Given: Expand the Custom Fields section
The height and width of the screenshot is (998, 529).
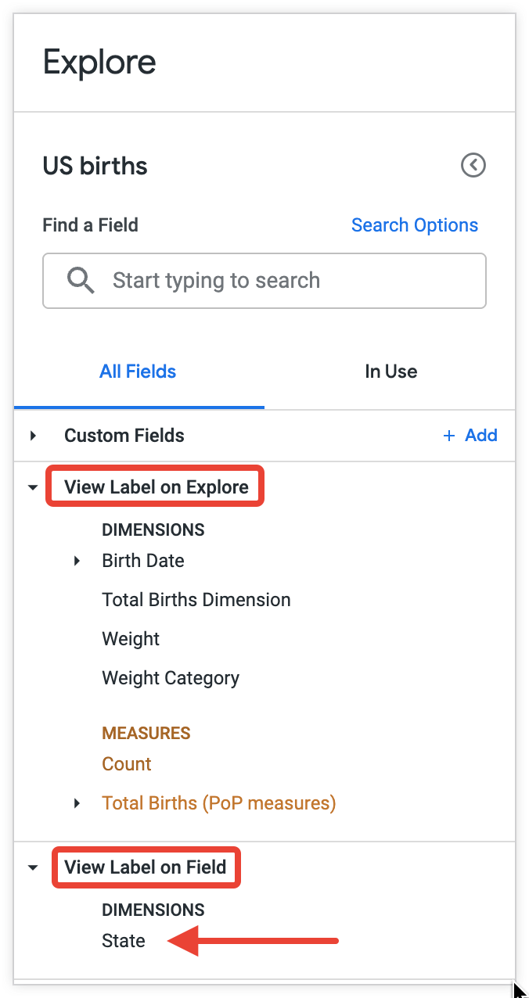Looking at the screenshot, I should [33, 436].
